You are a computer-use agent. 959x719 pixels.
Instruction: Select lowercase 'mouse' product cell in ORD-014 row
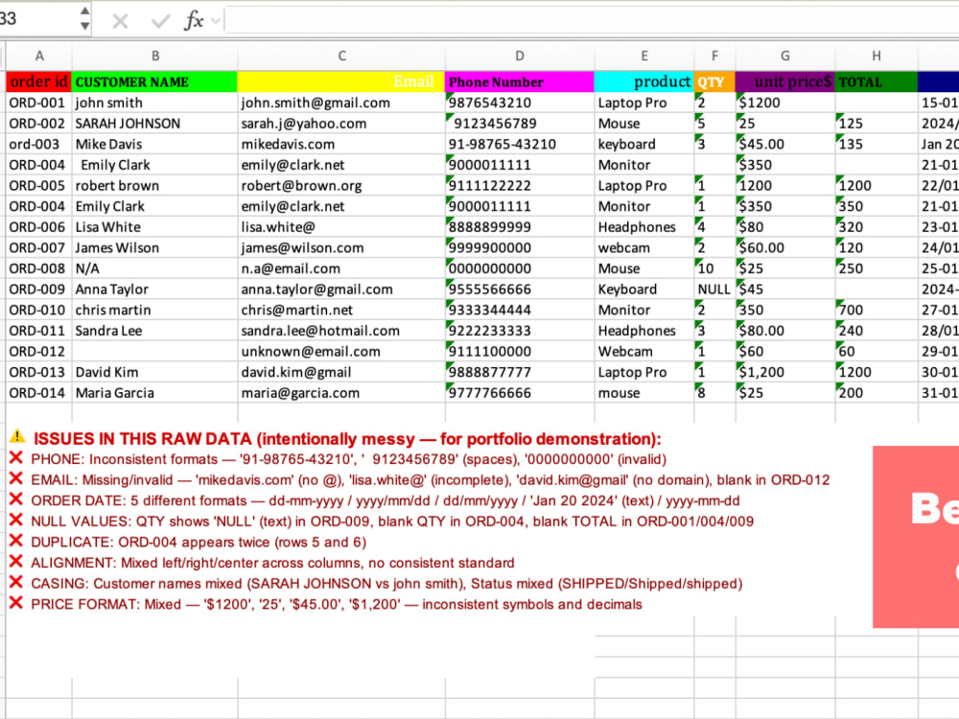pyautogui.click(x=644, y=393)
